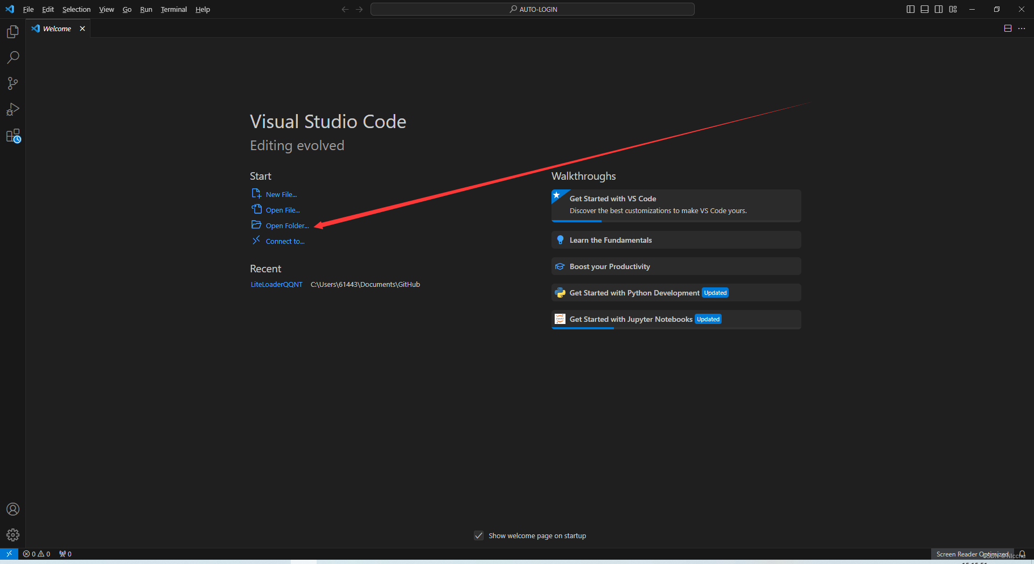Open the Search view in activity bar
Viewport: 1034px width, 564px height.
click(13, 58)
